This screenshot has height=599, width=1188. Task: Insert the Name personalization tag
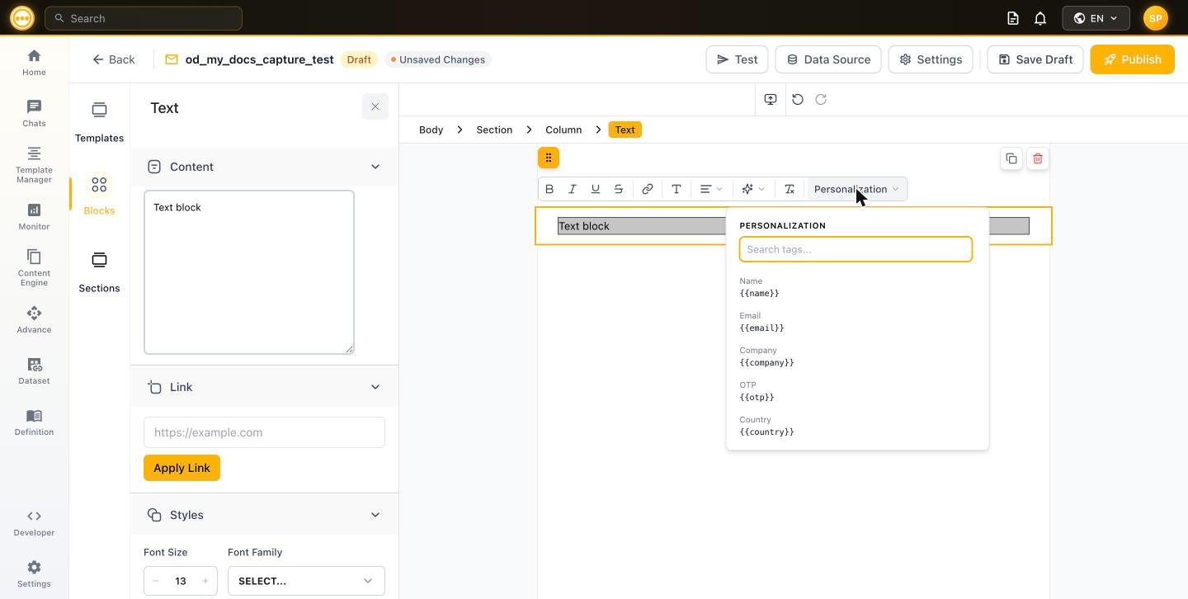857,287
